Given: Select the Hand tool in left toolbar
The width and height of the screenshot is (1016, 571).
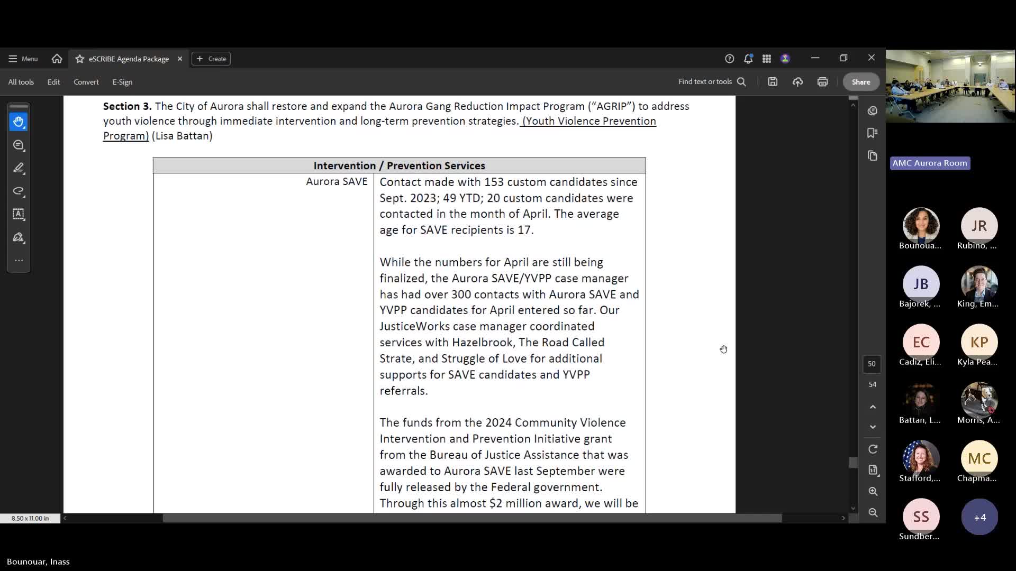Looking at the screenshot, I should pyautogui.click(x=19, y=122).
